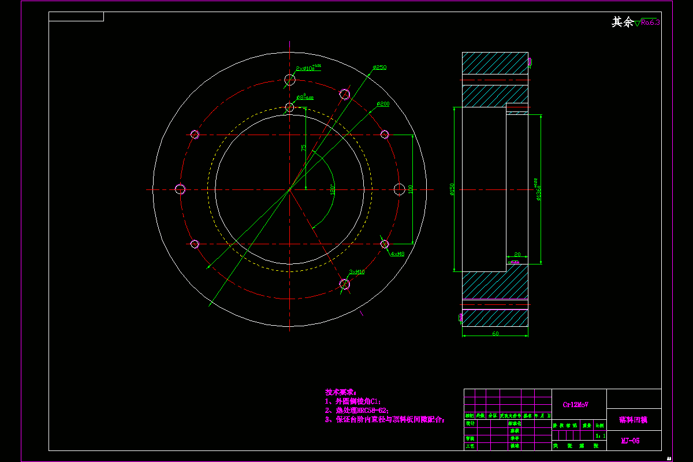Image resolution: width=693 pixels, height=462 pixels.
Task: Select the 3×M10 thread callout
Action: coord(357,271)
